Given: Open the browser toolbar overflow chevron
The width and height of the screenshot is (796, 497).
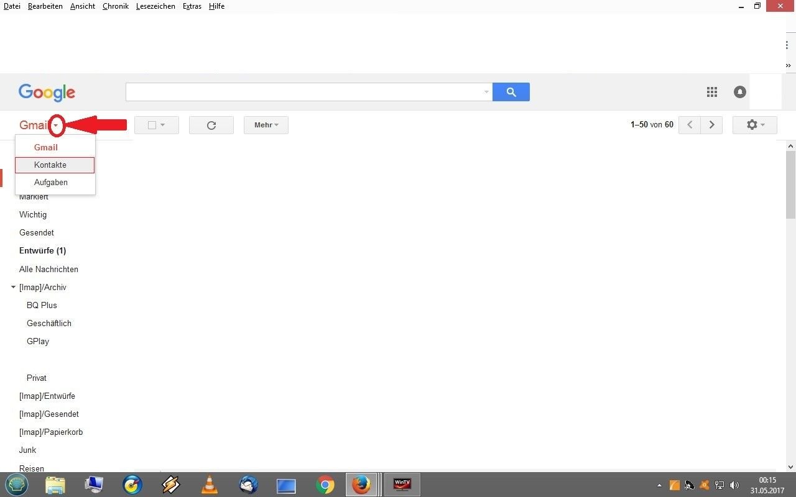Looking at the screenshot, I should [x=788, y=65].
